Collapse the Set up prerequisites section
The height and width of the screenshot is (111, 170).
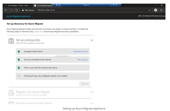click(x=92, y=40)
